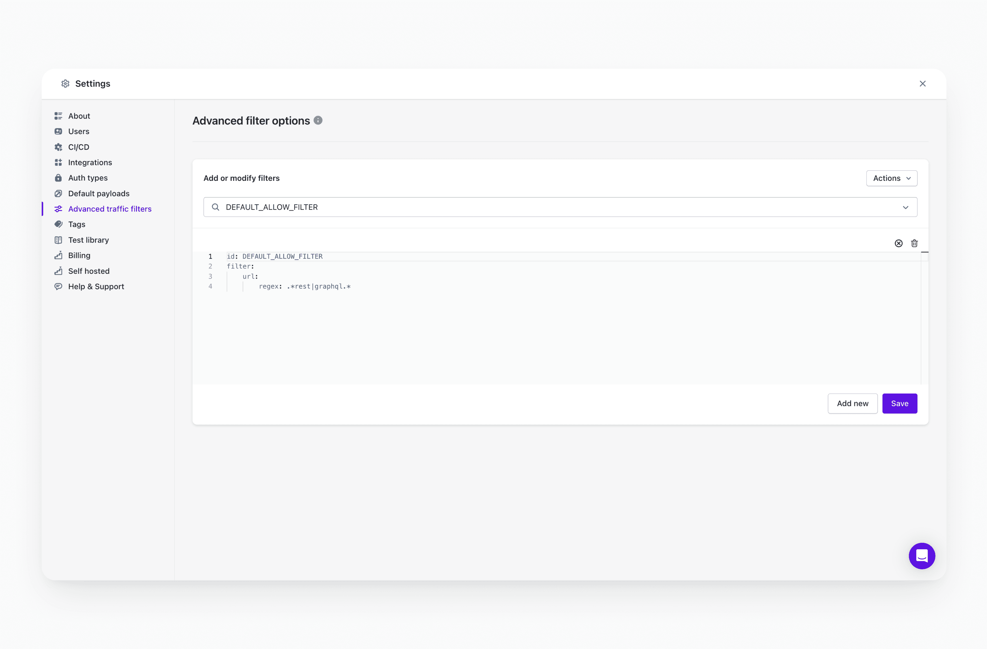
Task: Click the Tags icon in the sidebar
Action: [x=59, y=224]
